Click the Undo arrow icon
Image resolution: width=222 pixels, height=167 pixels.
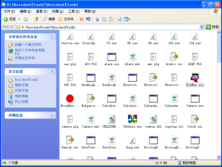point(88,19)
